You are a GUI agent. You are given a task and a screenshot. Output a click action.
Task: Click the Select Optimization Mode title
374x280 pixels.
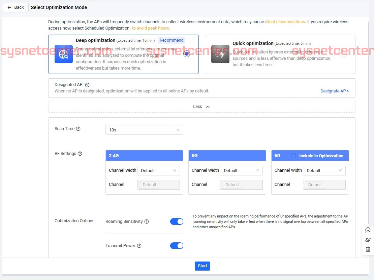[59, 7]
